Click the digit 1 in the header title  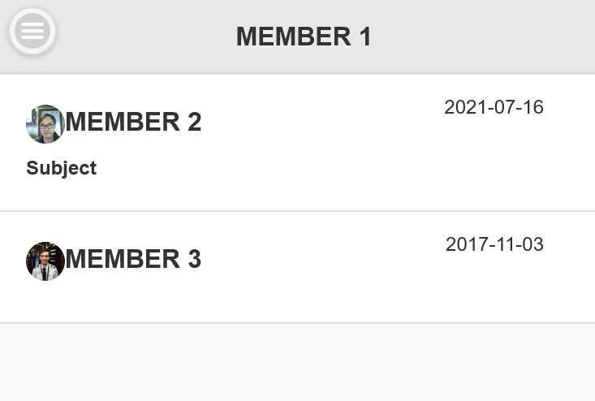(x=364, y=37)
